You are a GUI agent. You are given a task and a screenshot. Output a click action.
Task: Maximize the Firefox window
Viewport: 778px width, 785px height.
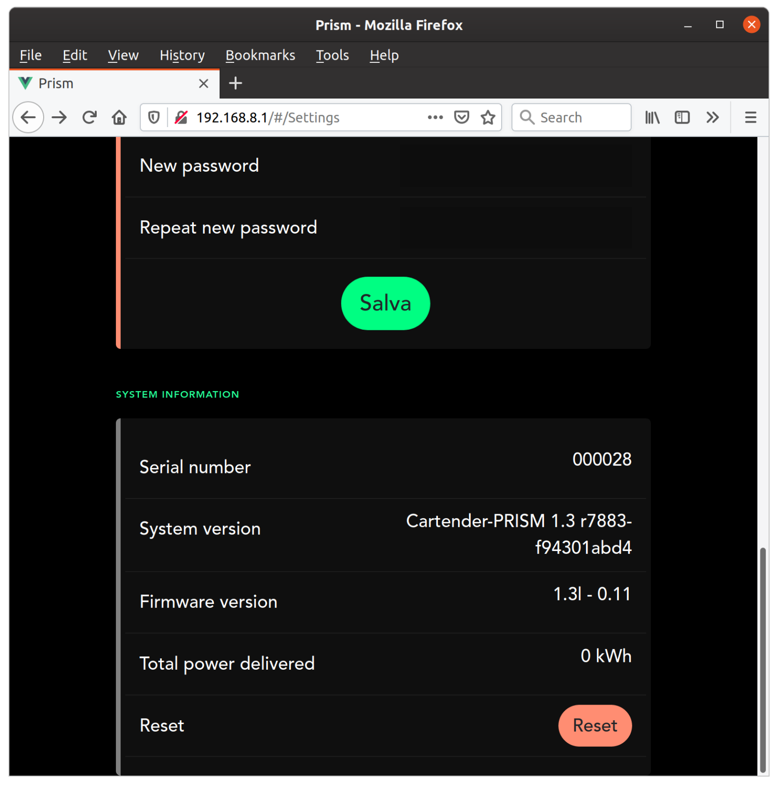(x=720, y=25)
